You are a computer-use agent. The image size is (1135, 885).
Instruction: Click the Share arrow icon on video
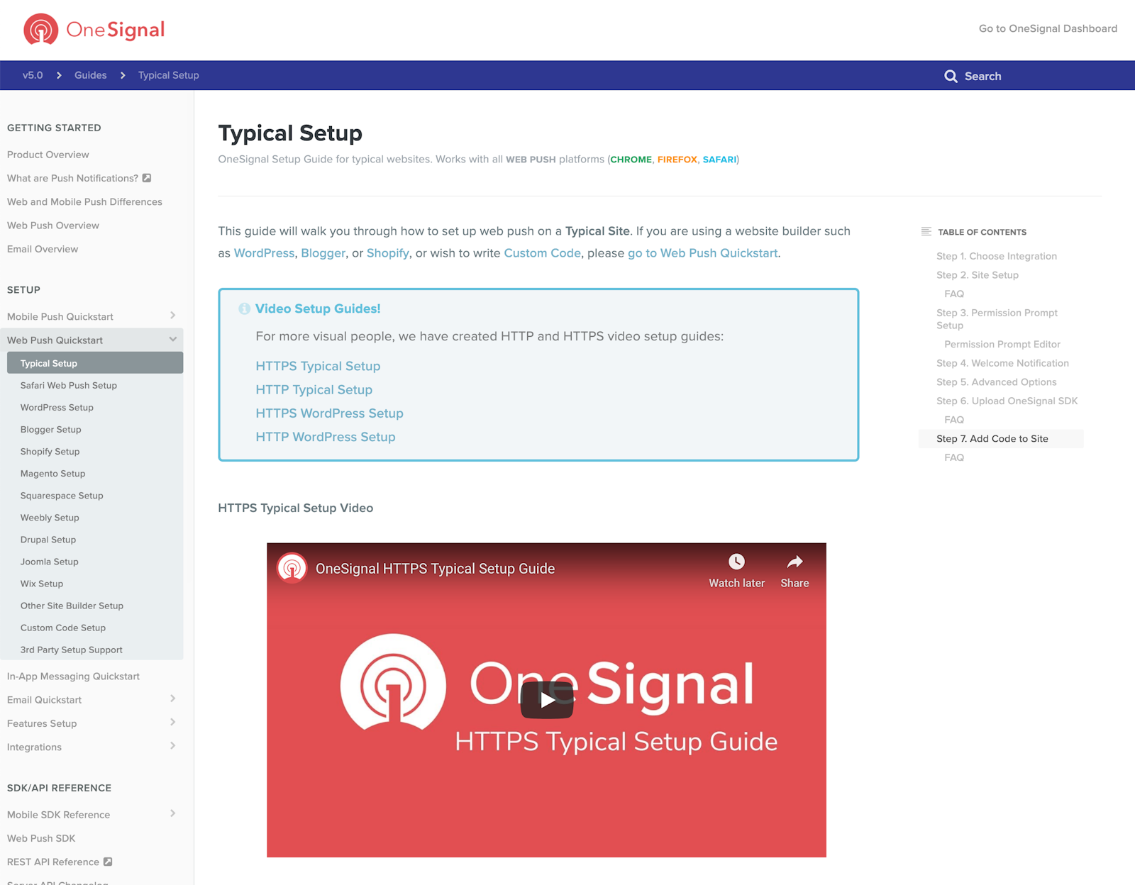794,562
